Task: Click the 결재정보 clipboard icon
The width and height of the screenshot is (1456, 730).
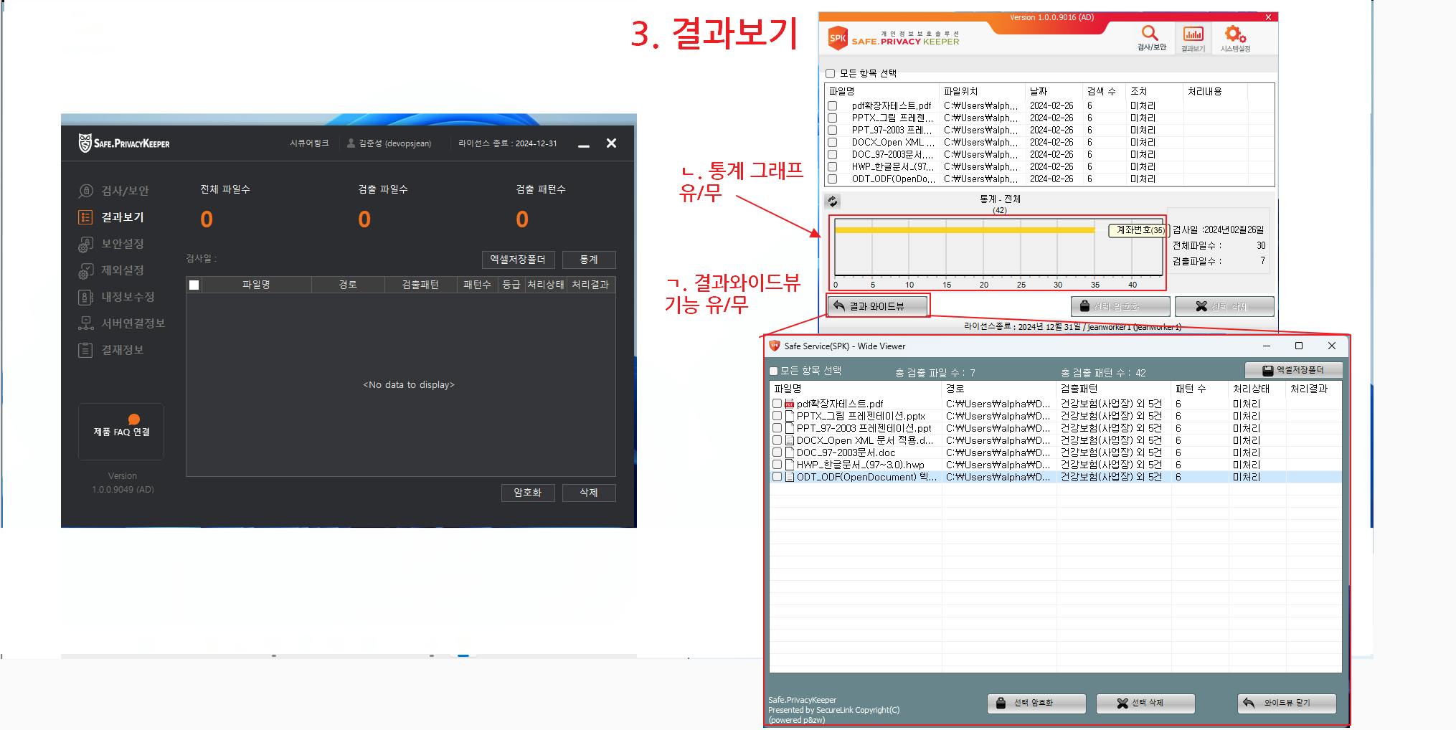Action: click(x=85, y=350)
